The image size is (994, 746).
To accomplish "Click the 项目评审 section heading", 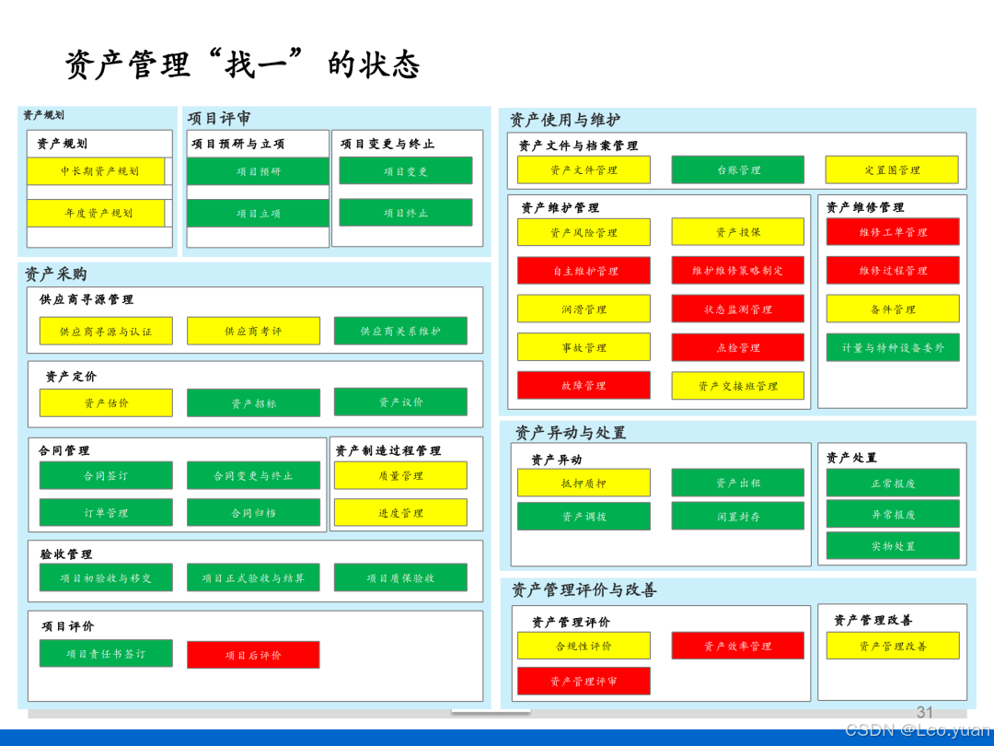I will (219, 118).
